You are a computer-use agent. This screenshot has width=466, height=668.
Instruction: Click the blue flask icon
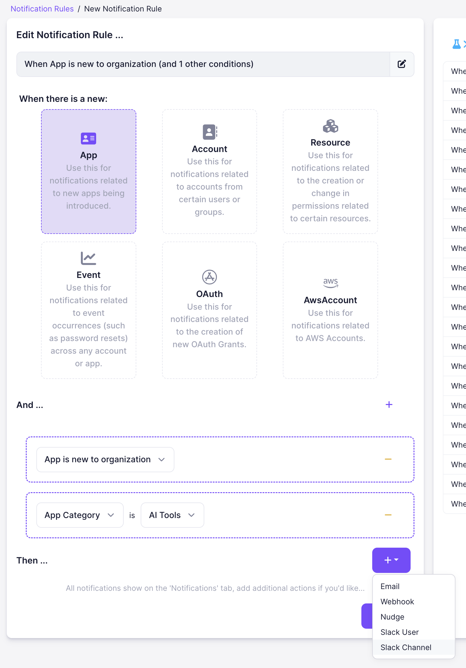(x=456, y=44)
